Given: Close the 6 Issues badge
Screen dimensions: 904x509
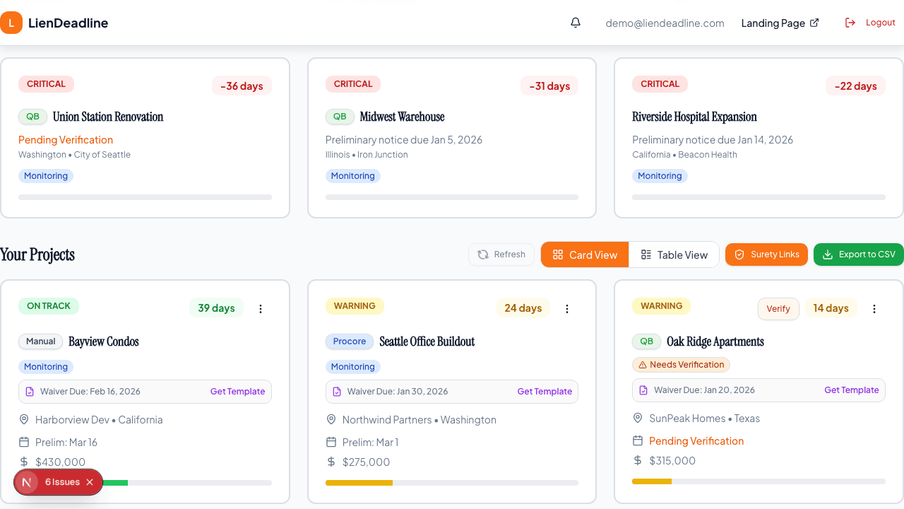Looking at the screenshot, I should point(90,482).
